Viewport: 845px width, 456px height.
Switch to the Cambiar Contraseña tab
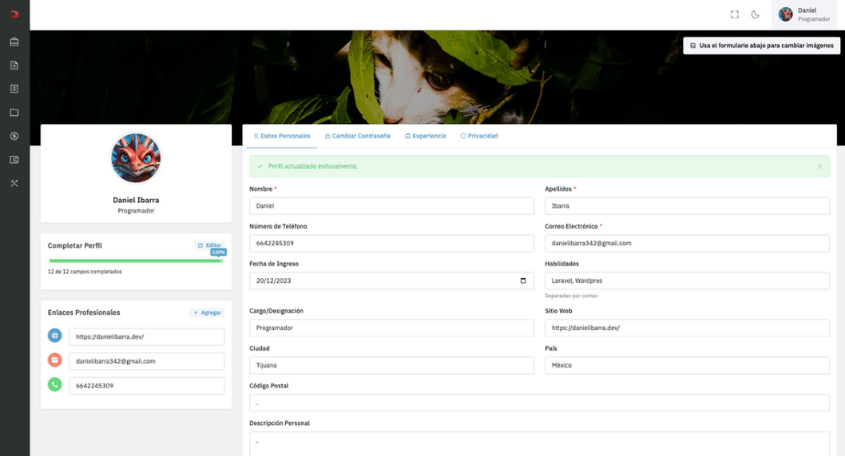[357, 136]
